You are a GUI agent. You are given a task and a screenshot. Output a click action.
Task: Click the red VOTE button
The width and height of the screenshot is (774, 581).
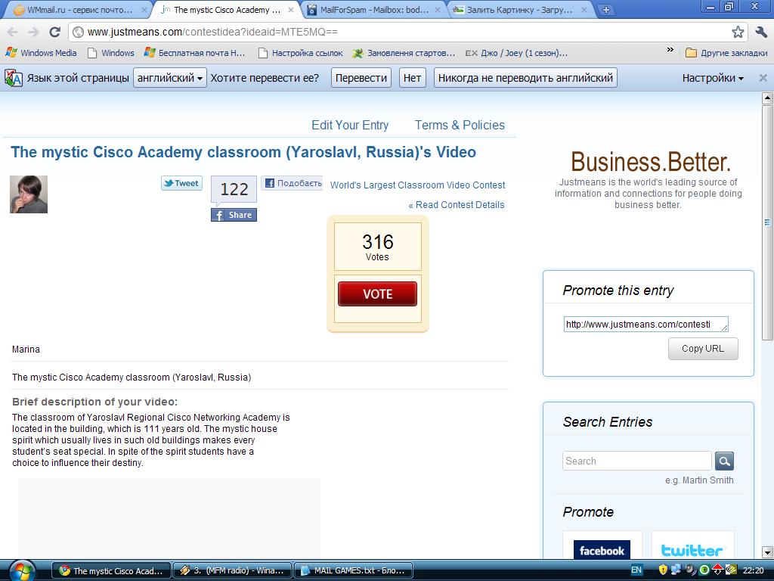coord(378,294)
